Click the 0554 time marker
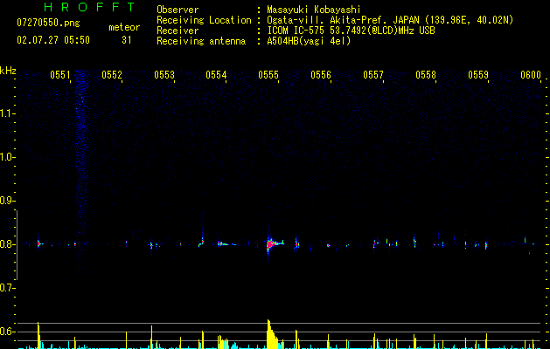The height and width of the screenshot is (349, 550). [x=216, y=75]
